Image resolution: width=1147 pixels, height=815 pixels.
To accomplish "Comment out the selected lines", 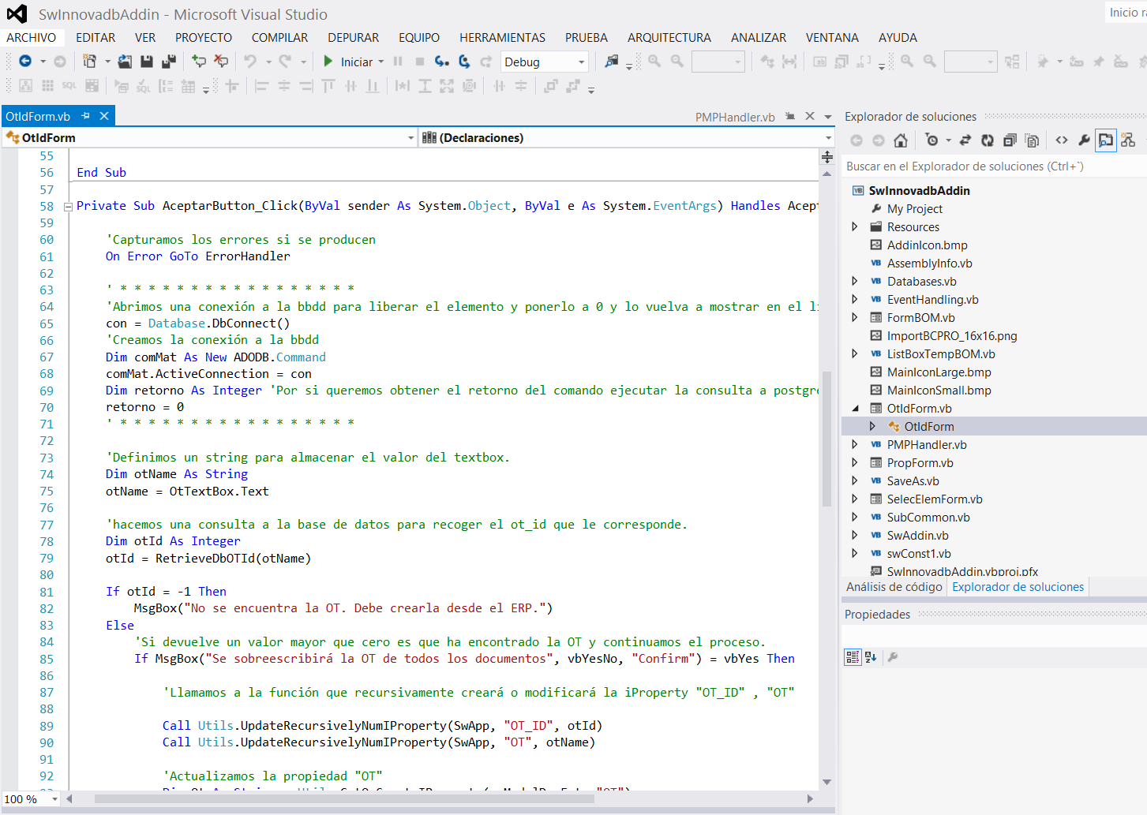I will click(199, 62).
